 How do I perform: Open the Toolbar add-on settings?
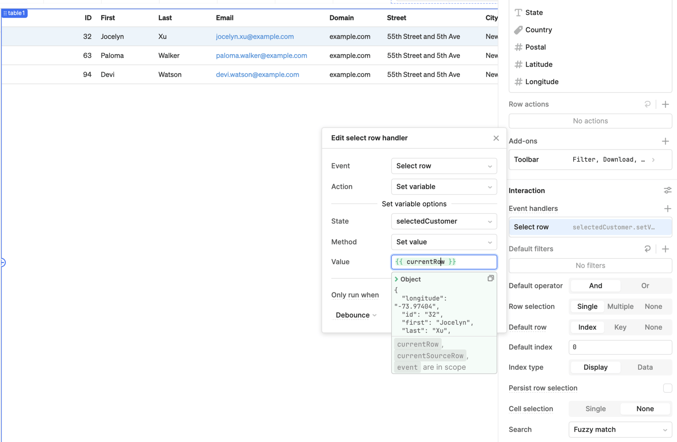[590, 159]
